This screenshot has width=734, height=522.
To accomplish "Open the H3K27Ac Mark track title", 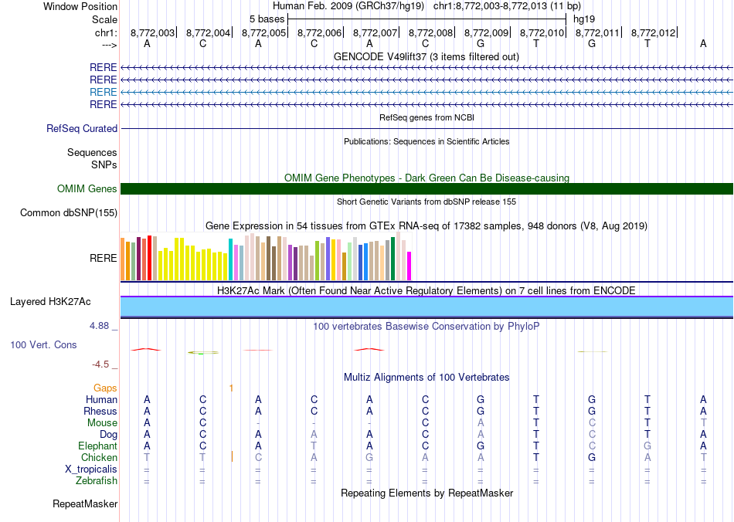I will [426, 290].
